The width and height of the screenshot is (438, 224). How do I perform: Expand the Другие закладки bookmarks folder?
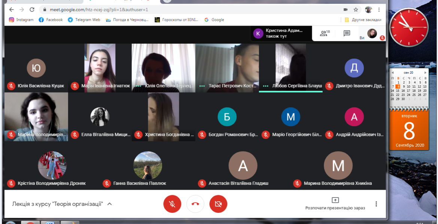[363, 20]
